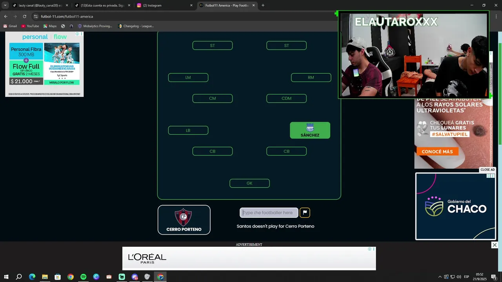Click the site information icon in address bar
The width and height of the screenshot is (502, 282).
[x=36, y=16]
